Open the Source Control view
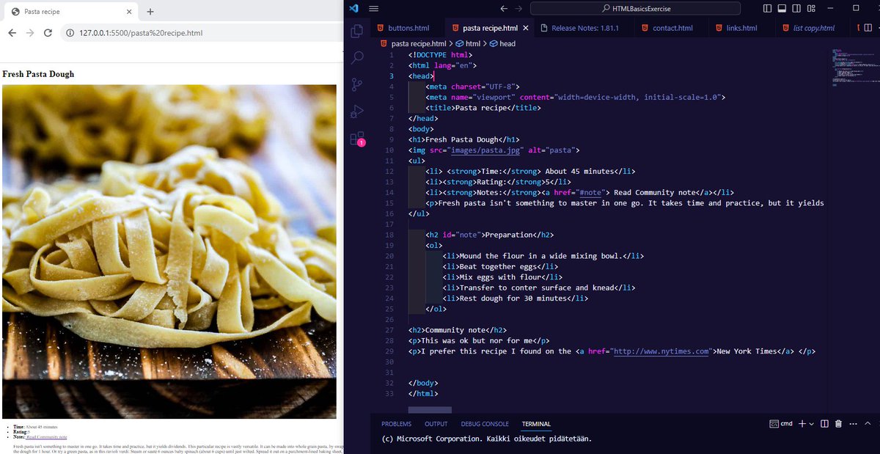Image resolution: width=880 pixels, height=454 pixels. tap(357, 84)
